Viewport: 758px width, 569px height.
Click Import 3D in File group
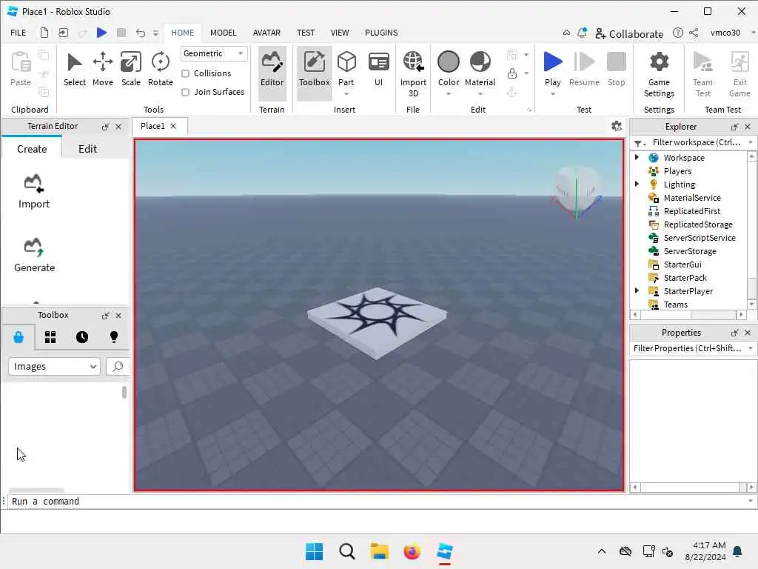(x=413, y=74)
